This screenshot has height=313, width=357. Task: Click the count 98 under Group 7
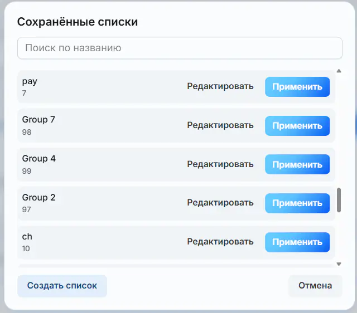[x=27, y=132]
